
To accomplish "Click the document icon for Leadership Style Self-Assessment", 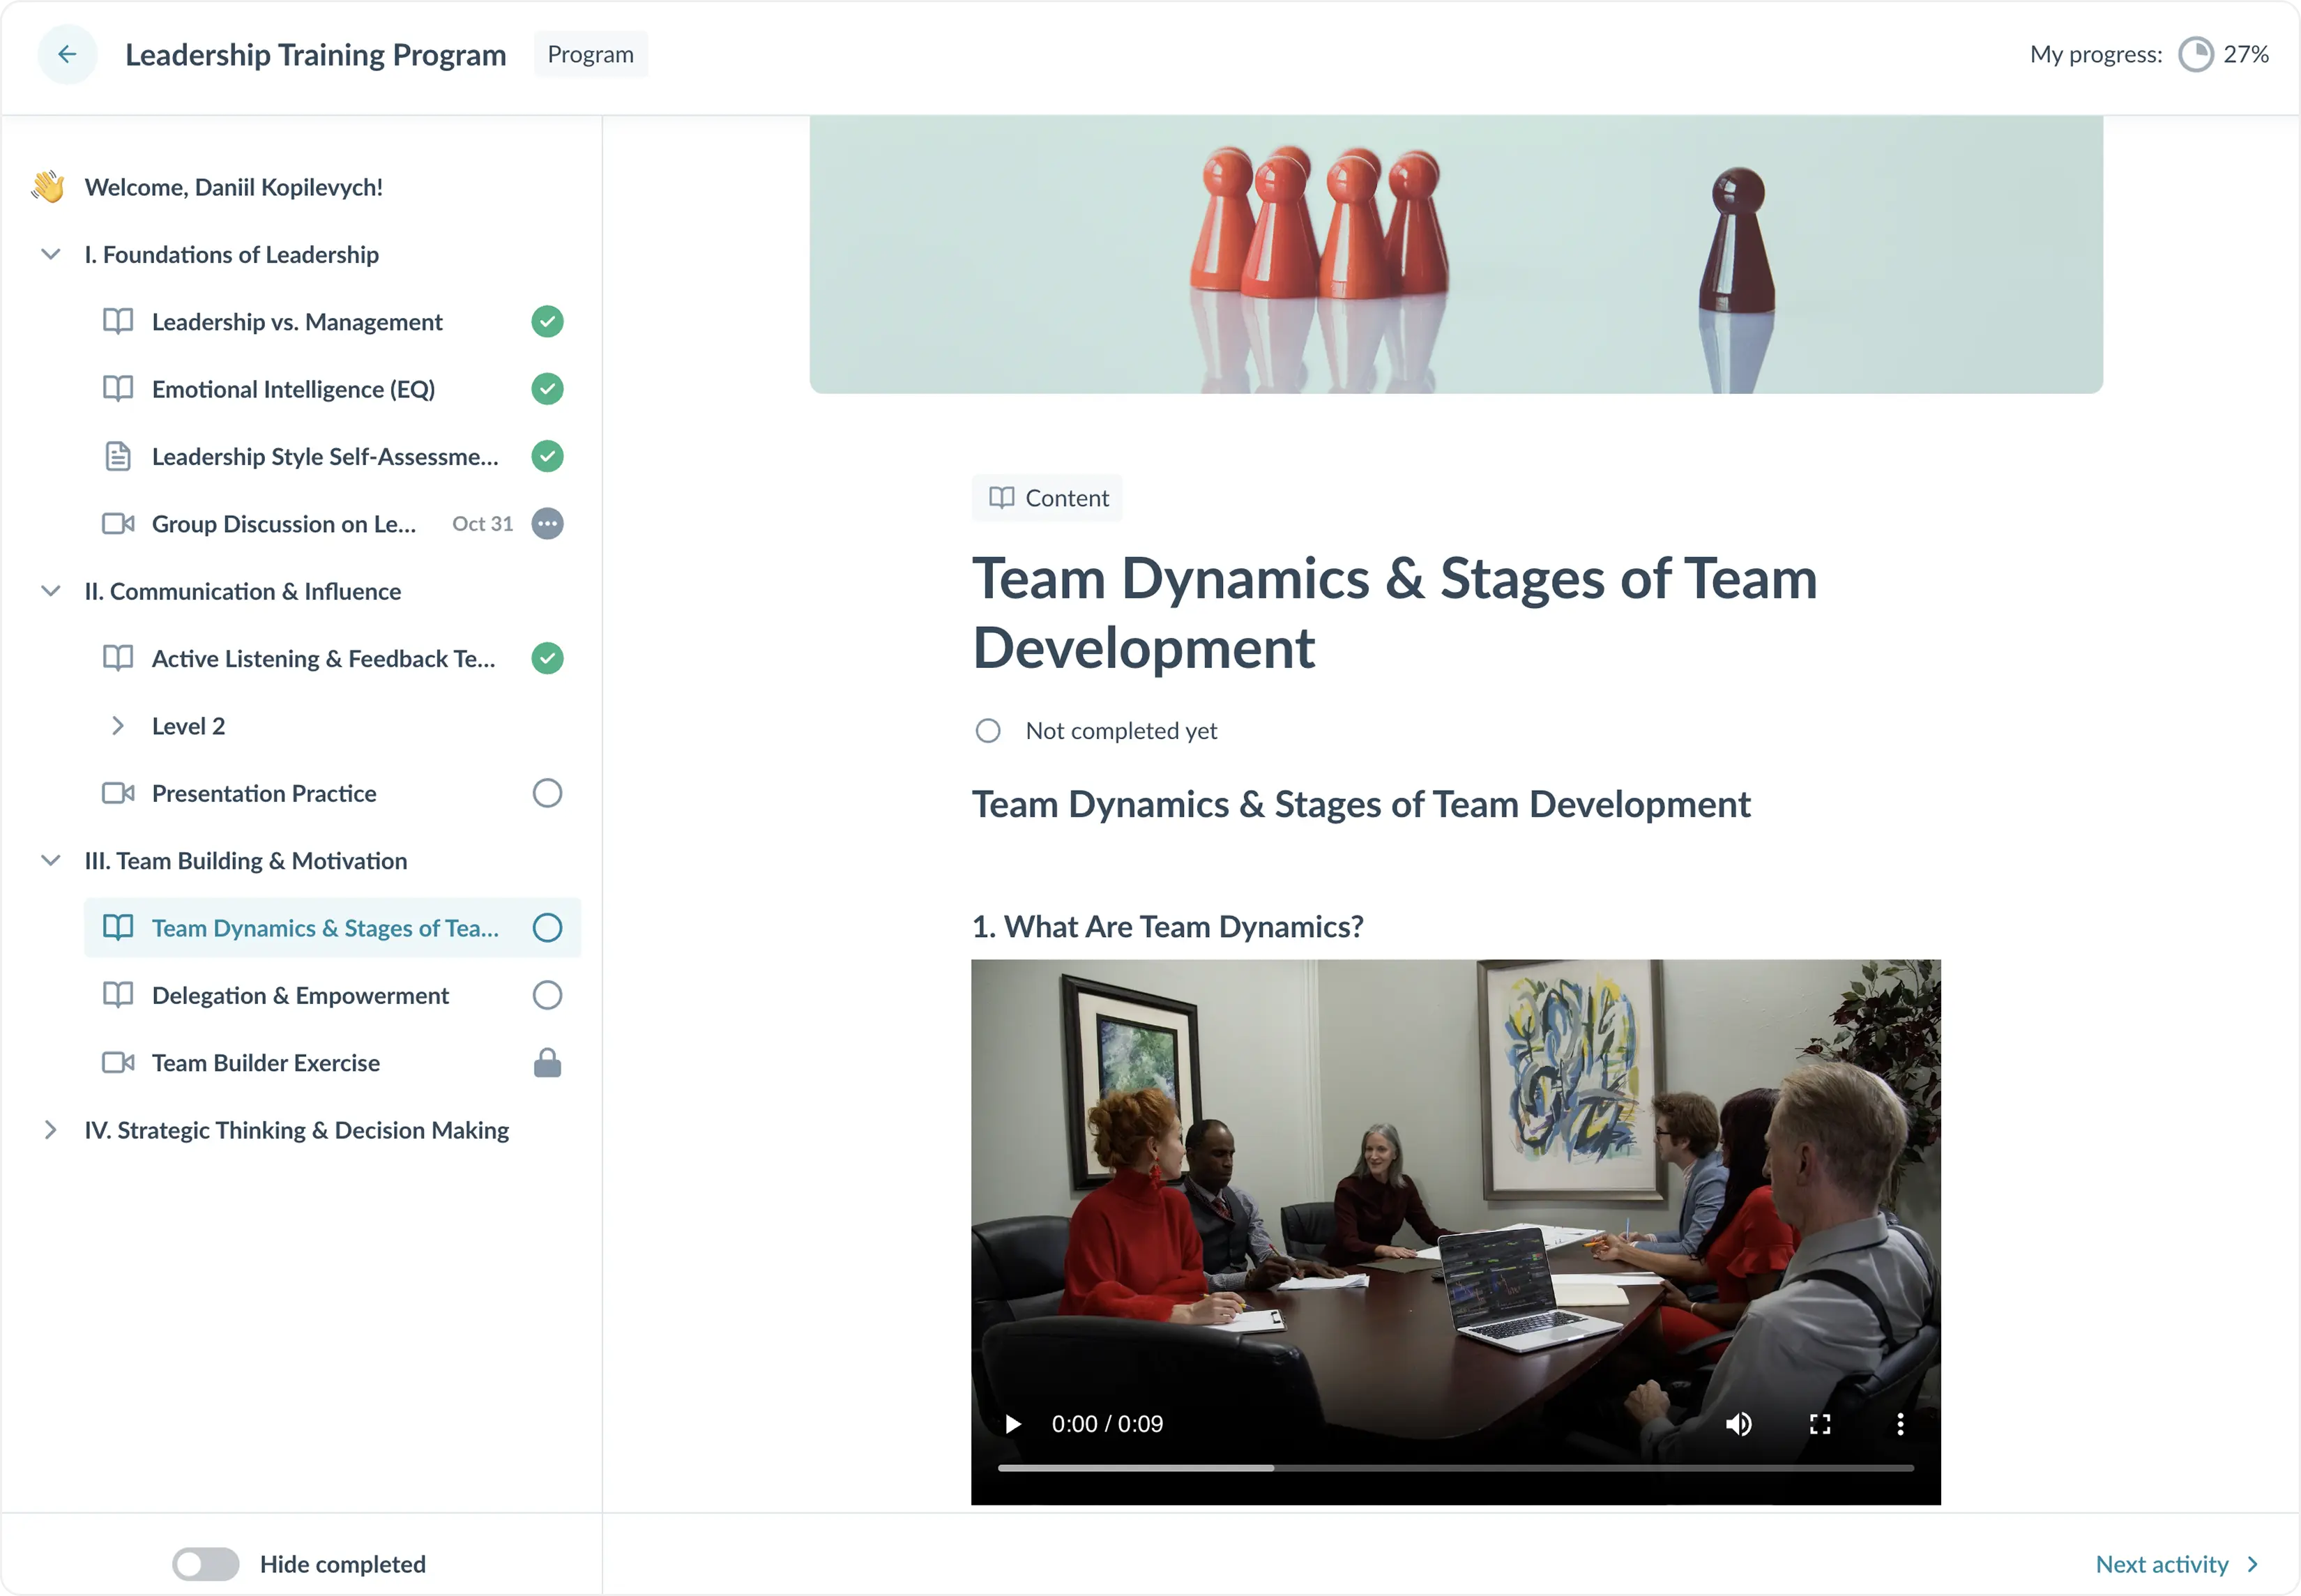I will 118,456.
